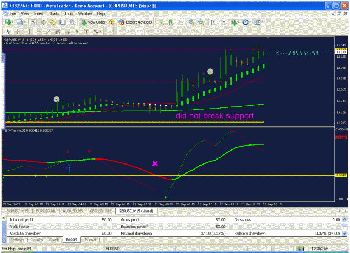Viewport: 350px width, 253px height.
Task: Activate the Crosshair mode
Action: pyautogui.click(x=18, y=31)
